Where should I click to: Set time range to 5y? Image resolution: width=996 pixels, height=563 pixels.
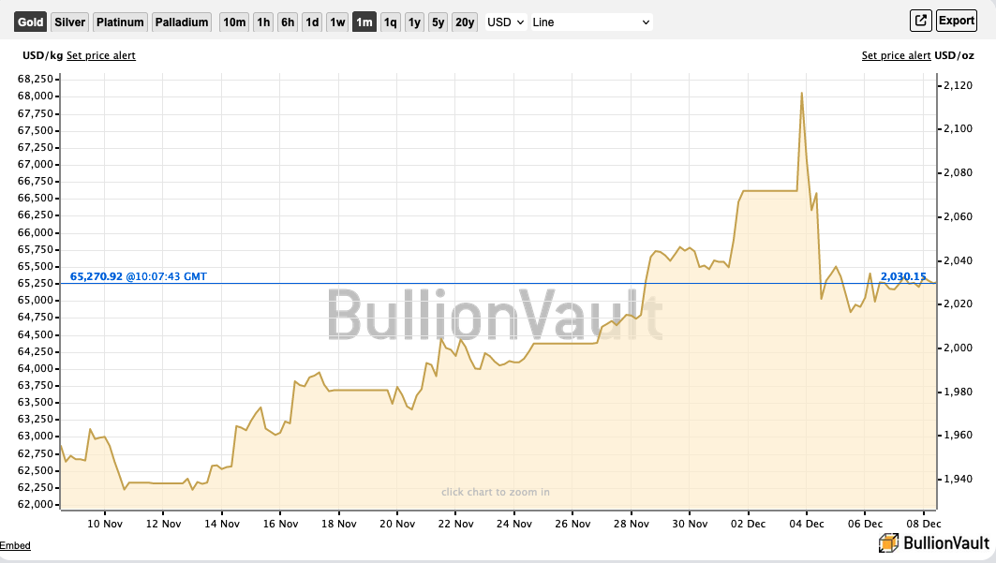click(438, 22)
